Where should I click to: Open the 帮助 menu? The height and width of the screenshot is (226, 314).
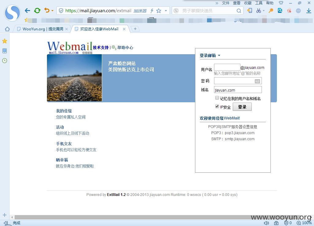point(270,3)
